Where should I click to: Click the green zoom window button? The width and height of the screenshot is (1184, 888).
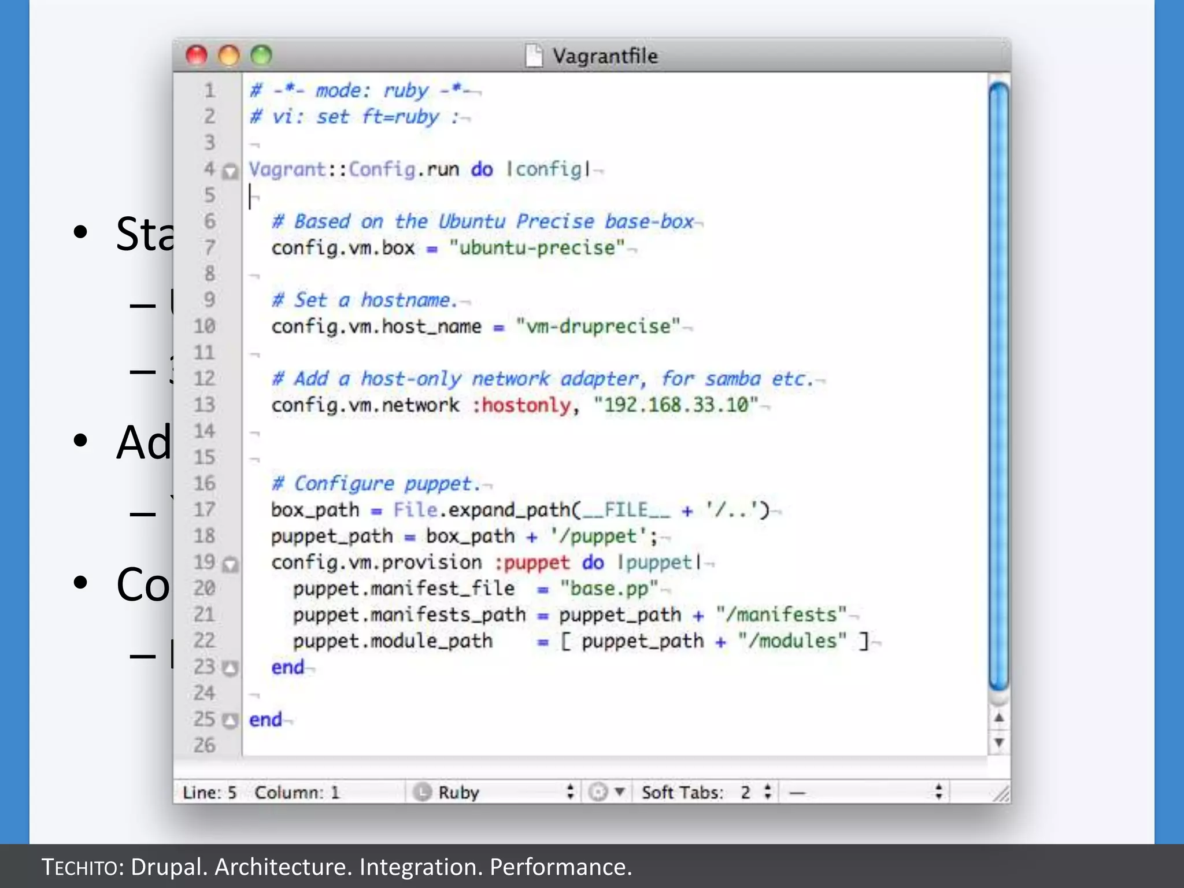(261, 55)
